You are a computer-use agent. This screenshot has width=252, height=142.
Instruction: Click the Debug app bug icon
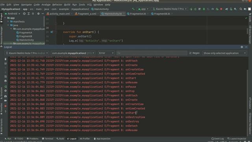[204, 9]
